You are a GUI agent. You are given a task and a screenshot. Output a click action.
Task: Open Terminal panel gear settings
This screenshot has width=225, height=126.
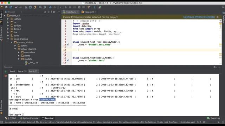point(215,67)
